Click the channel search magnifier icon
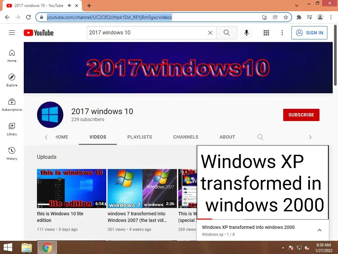This screenshot has width=338, height=254. pyautogui.click(x=260, y=137)
